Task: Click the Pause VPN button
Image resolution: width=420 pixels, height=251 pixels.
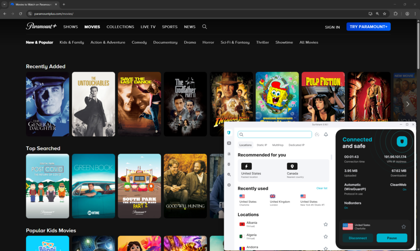Action: click(392, 238)
